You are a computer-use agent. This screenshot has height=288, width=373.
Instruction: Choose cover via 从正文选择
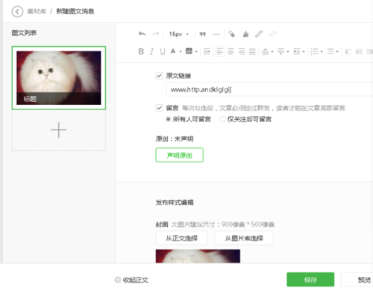181,238
